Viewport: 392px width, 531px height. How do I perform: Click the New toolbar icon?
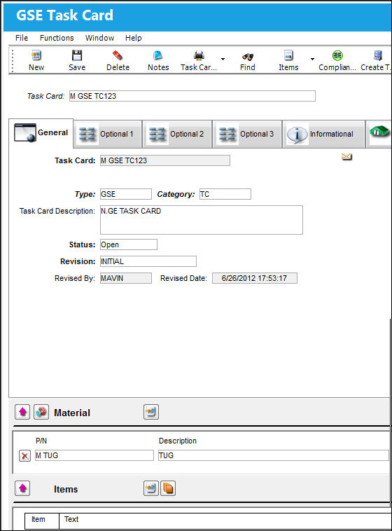(x=36, y=55)
